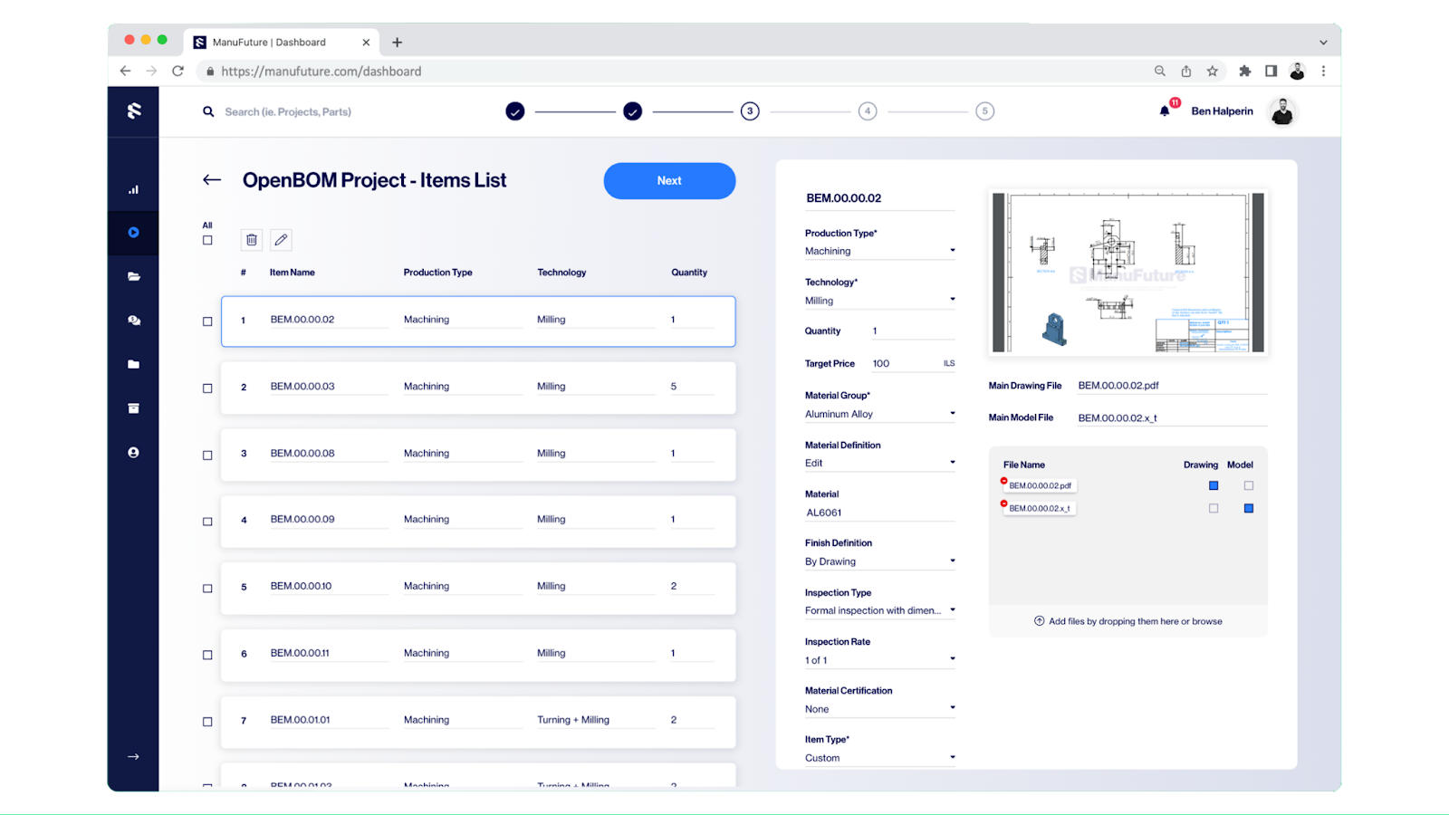Check the box for BEM.00.00.02 row
1449x815 pixels.
(207, 321)
